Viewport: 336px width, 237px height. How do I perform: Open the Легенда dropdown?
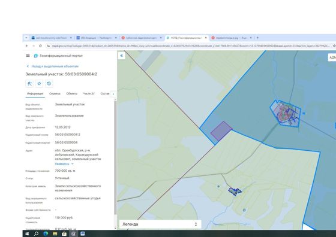coord(160,224)
